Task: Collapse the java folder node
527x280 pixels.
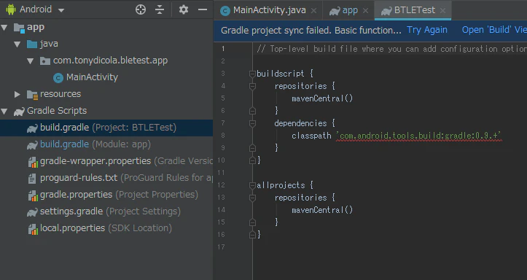Action: pos(17,44)
